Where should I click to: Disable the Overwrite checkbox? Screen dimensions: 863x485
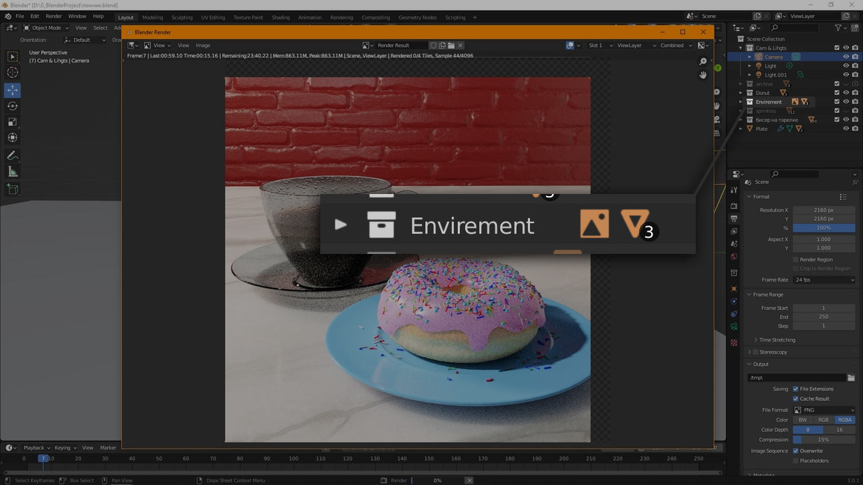796,451
